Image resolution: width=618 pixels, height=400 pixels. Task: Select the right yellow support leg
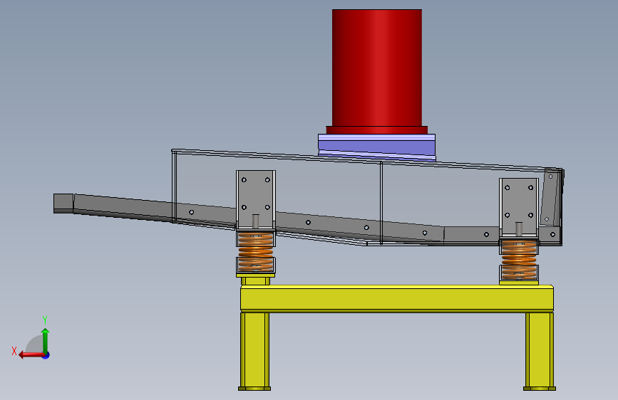click(540, 350)
